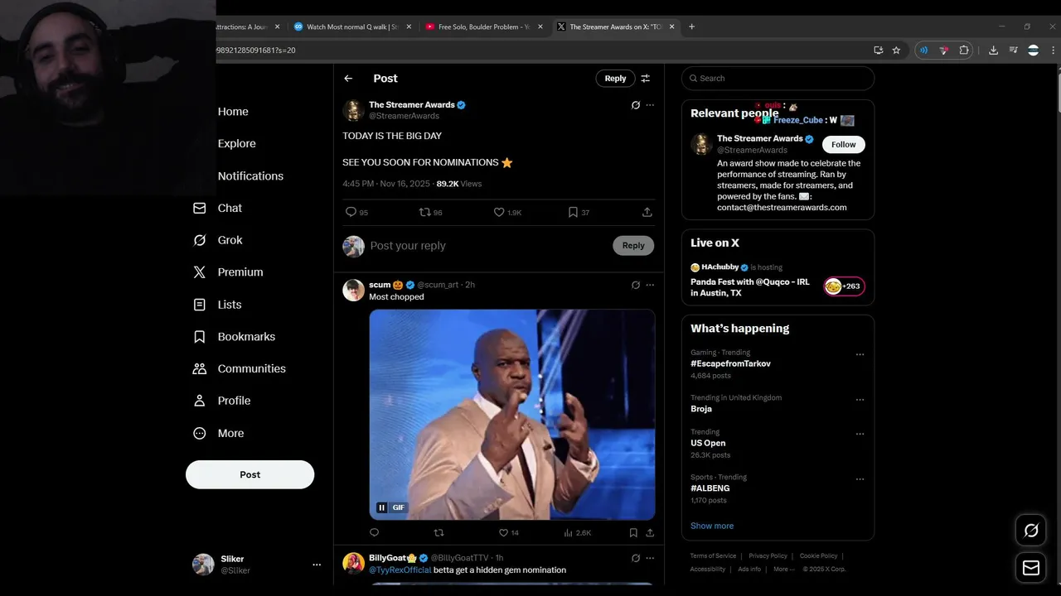The height and width of the screenshot is (596, 1061).
Task: Click the white Post button in sidebar
Action: 250,474
